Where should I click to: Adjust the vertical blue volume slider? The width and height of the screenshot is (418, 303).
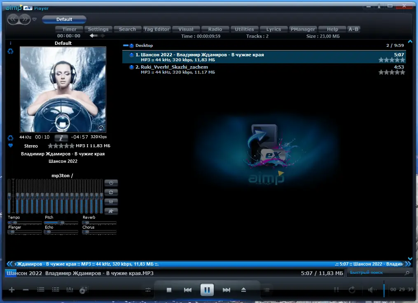[384, 289]
